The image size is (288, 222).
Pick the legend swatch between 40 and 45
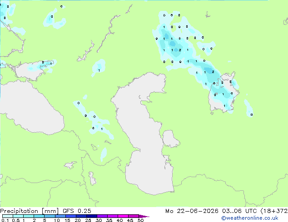(x=123, y=216)
